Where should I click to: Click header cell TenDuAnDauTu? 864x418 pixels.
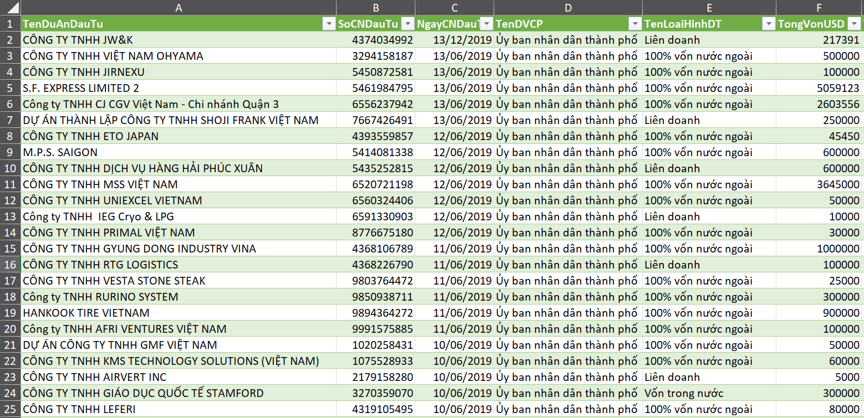point(178,24)
